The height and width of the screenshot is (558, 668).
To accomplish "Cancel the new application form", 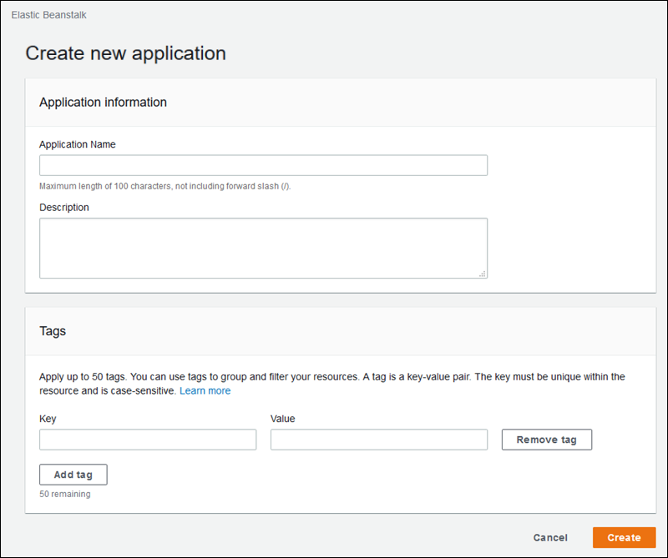I will [x=550, y=538].
